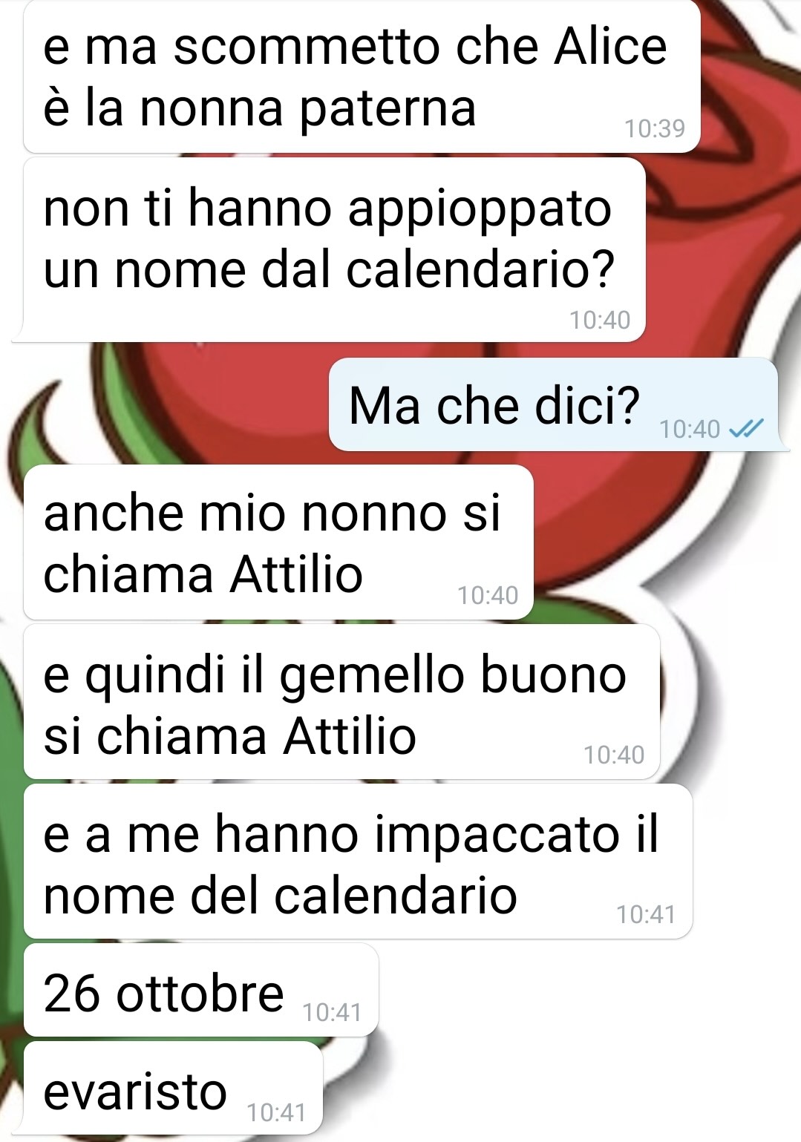801x1142 pixels.
Task: Tap the name "Attilio" in the nonno message
Action: point(296,574)
